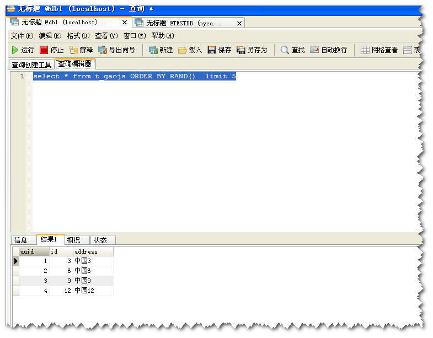
Task: Click id cell with value 12
Action: pos(61,291)
